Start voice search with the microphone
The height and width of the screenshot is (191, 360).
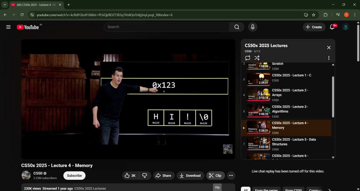click(253, 27)
